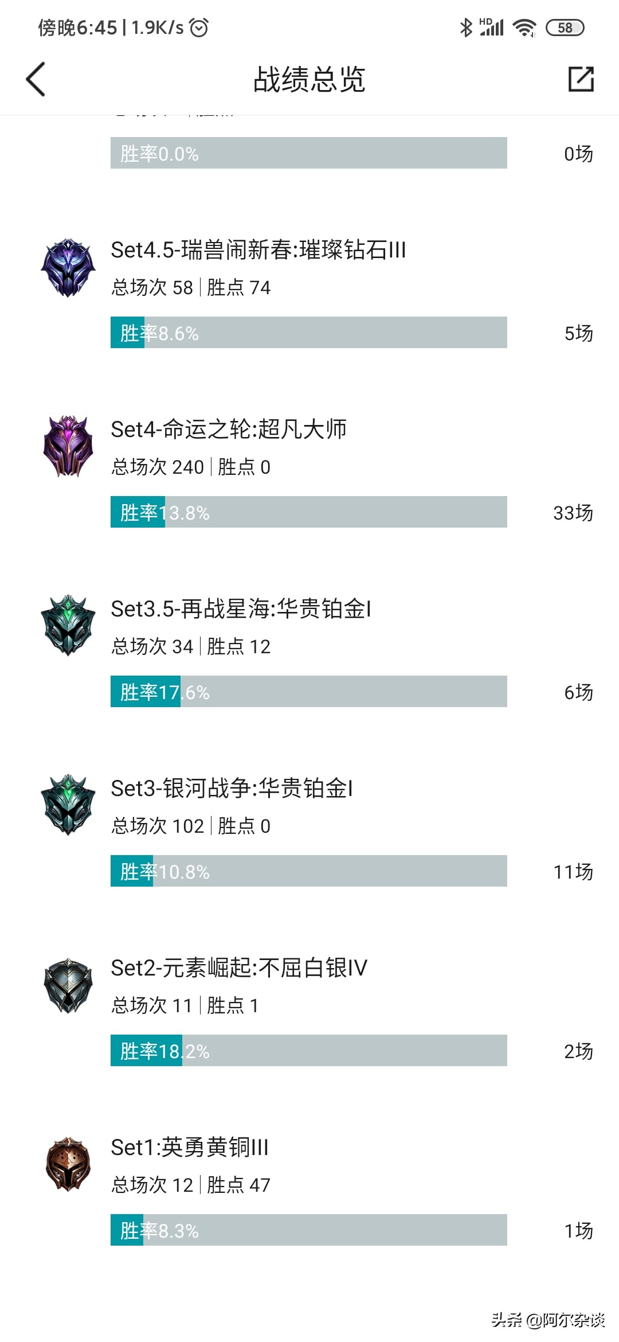Tap the Silver IV rank emblem
The image size is (619, 1342).
point(68,985)
